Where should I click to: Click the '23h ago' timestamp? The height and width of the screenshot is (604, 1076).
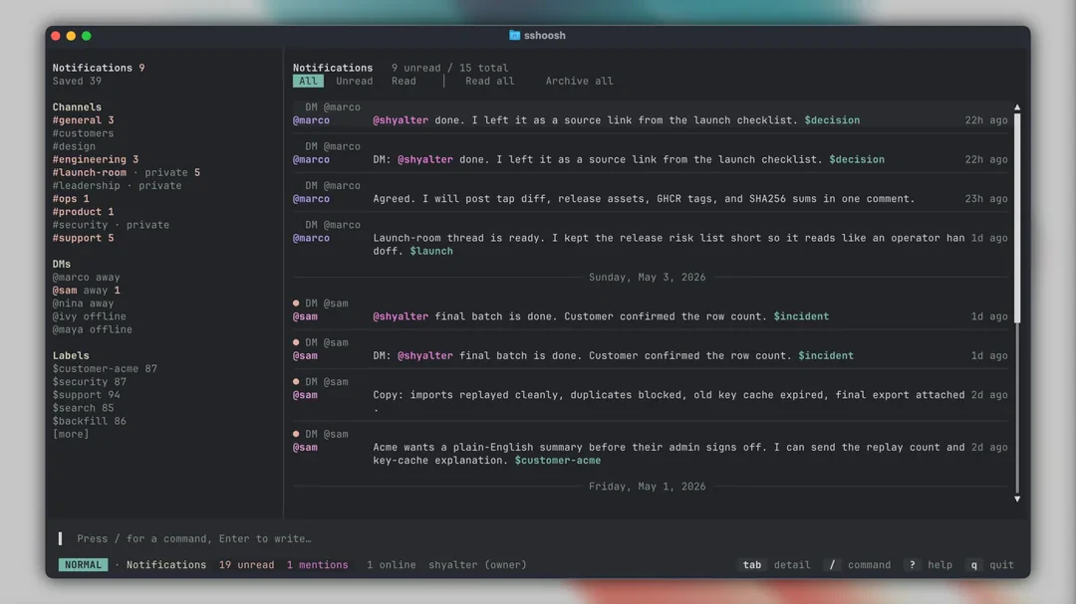(986, 199)
